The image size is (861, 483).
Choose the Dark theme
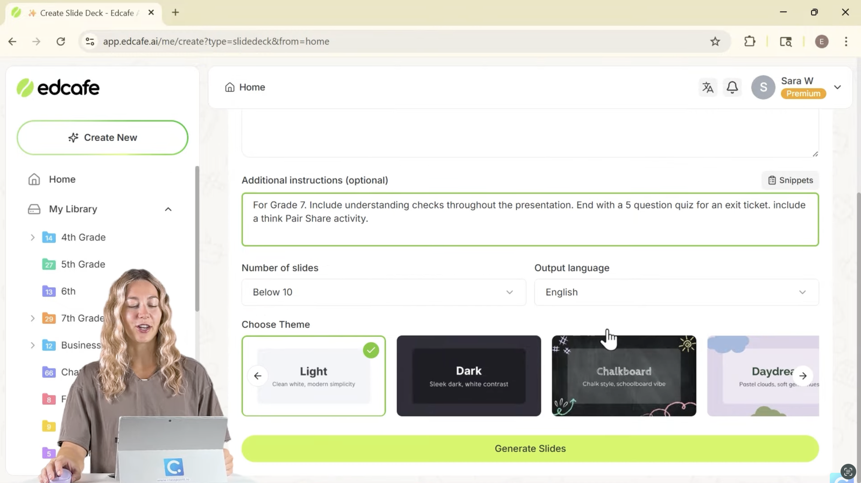pyautogui.click(x=468, y=376)
